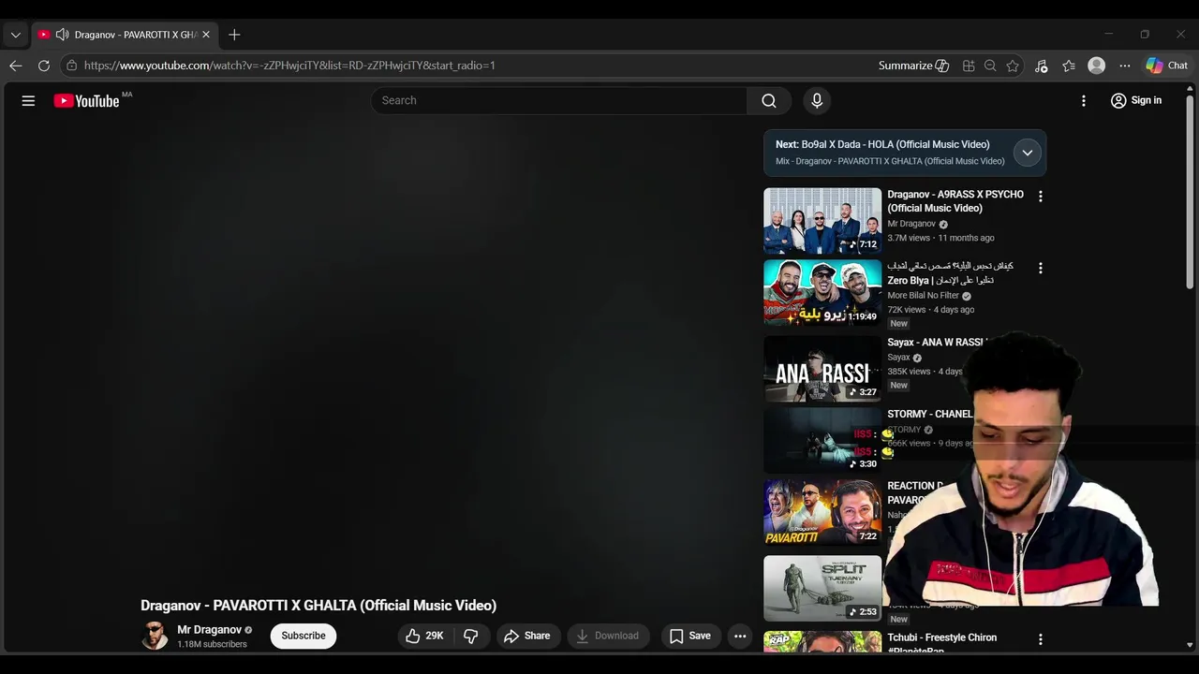The width and height of the screenshot is (1199, 674).
Task: Open Mr Draganov channel avatar
Action: (x=155, y=636)
